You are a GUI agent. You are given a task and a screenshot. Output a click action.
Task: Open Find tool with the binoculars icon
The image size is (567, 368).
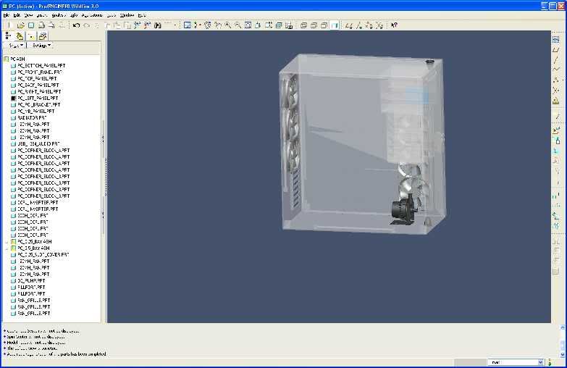coord(157,25)
